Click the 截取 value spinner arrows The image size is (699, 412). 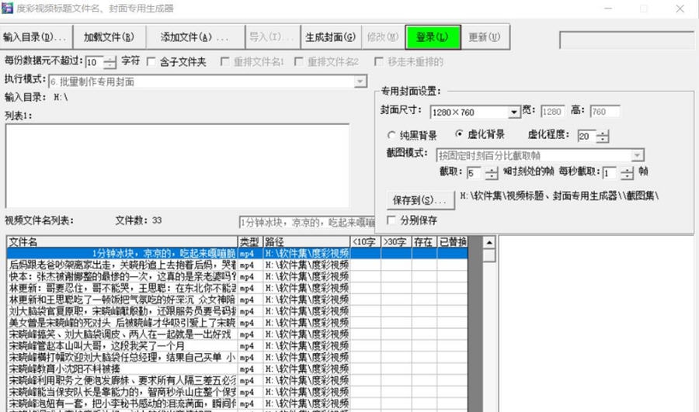492,173
